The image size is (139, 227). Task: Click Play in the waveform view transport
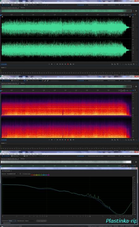[52, 64]
